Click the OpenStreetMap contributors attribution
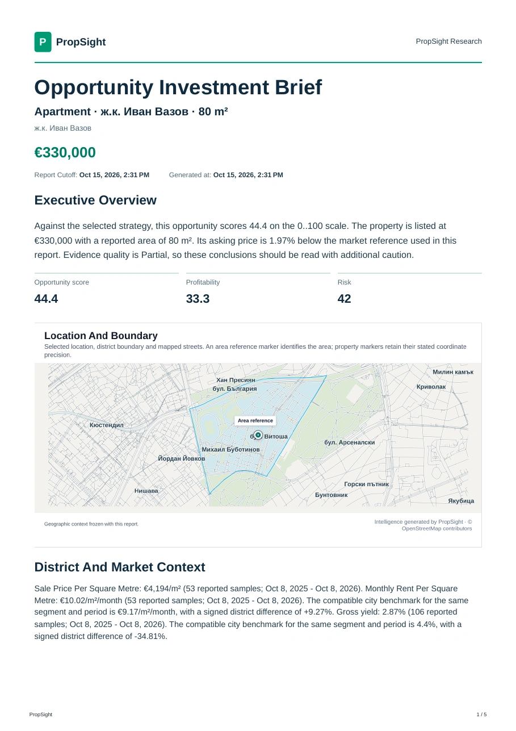 click(437, 528)
